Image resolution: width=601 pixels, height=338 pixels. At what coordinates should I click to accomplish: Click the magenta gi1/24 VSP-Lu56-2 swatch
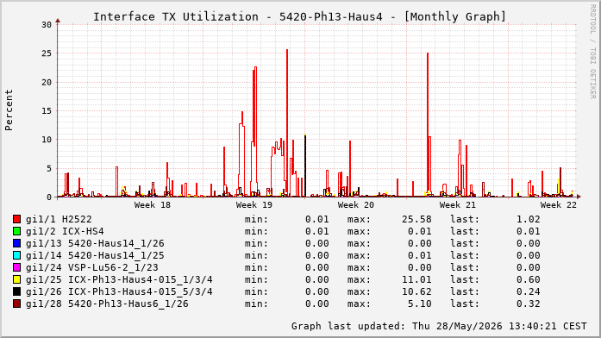tap(16, 267)
